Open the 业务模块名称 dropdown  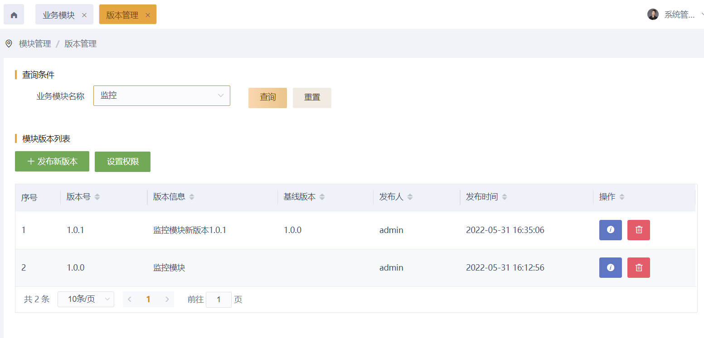[x=161, y=96]
